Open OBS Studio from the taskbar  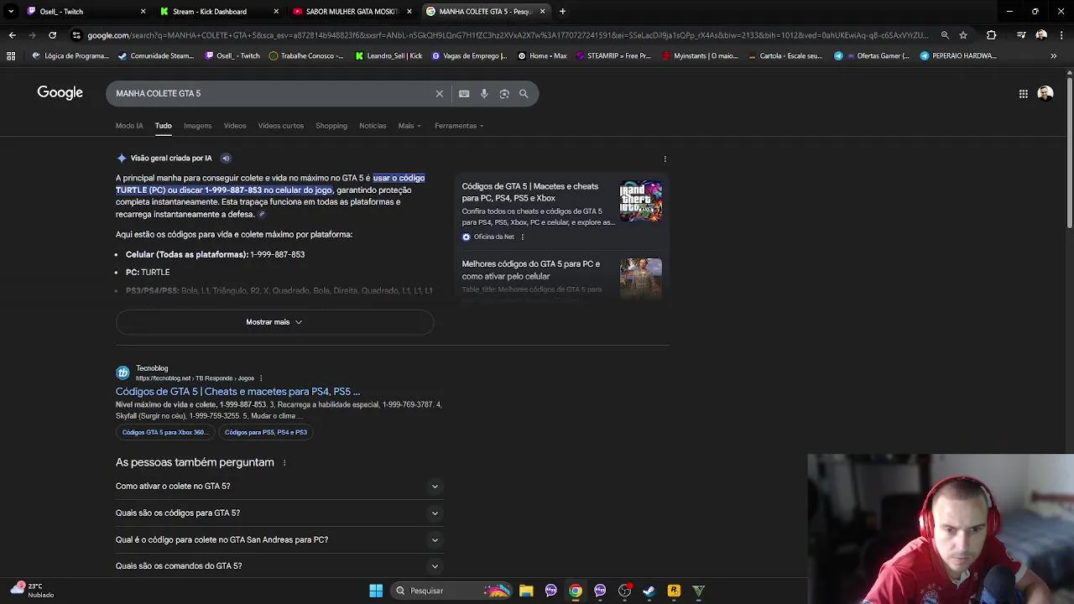click(x=624, y=591)
